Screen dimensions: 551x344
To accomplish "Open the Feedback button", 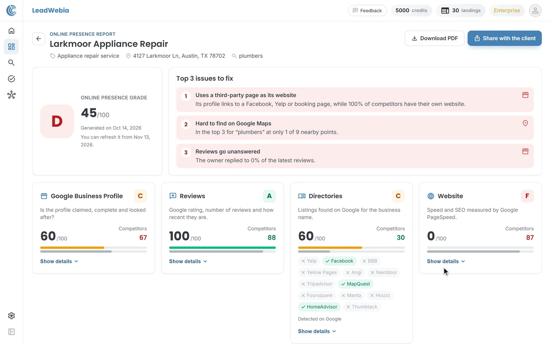I will tap(367, 10).
